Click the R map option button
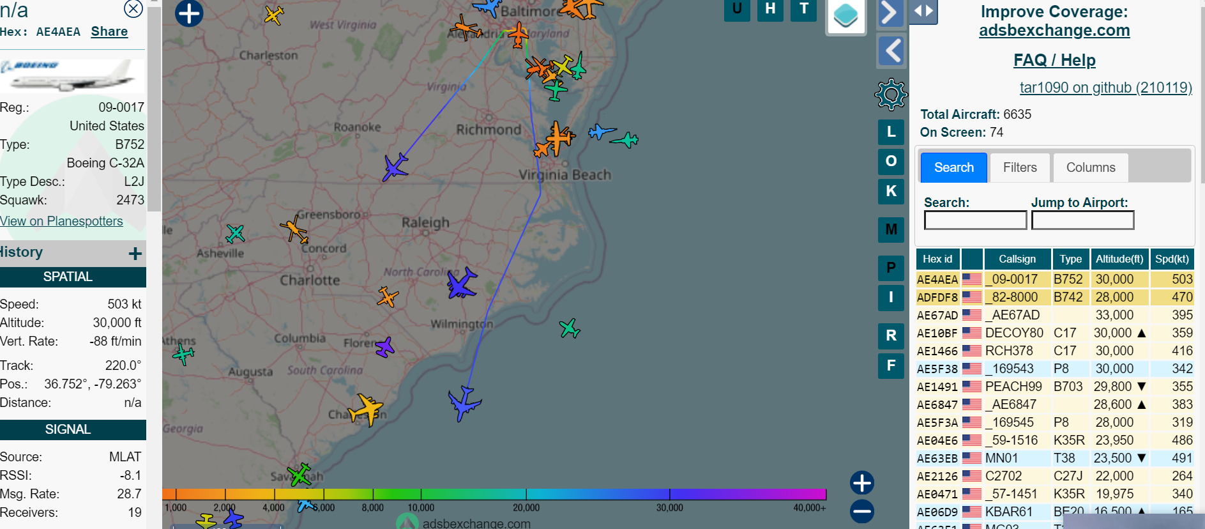The width and height of the screenshot is (1205, 529). point(891,335)
